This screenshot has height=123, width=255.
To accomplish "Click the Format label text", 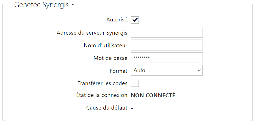I will tap(118, 71).
